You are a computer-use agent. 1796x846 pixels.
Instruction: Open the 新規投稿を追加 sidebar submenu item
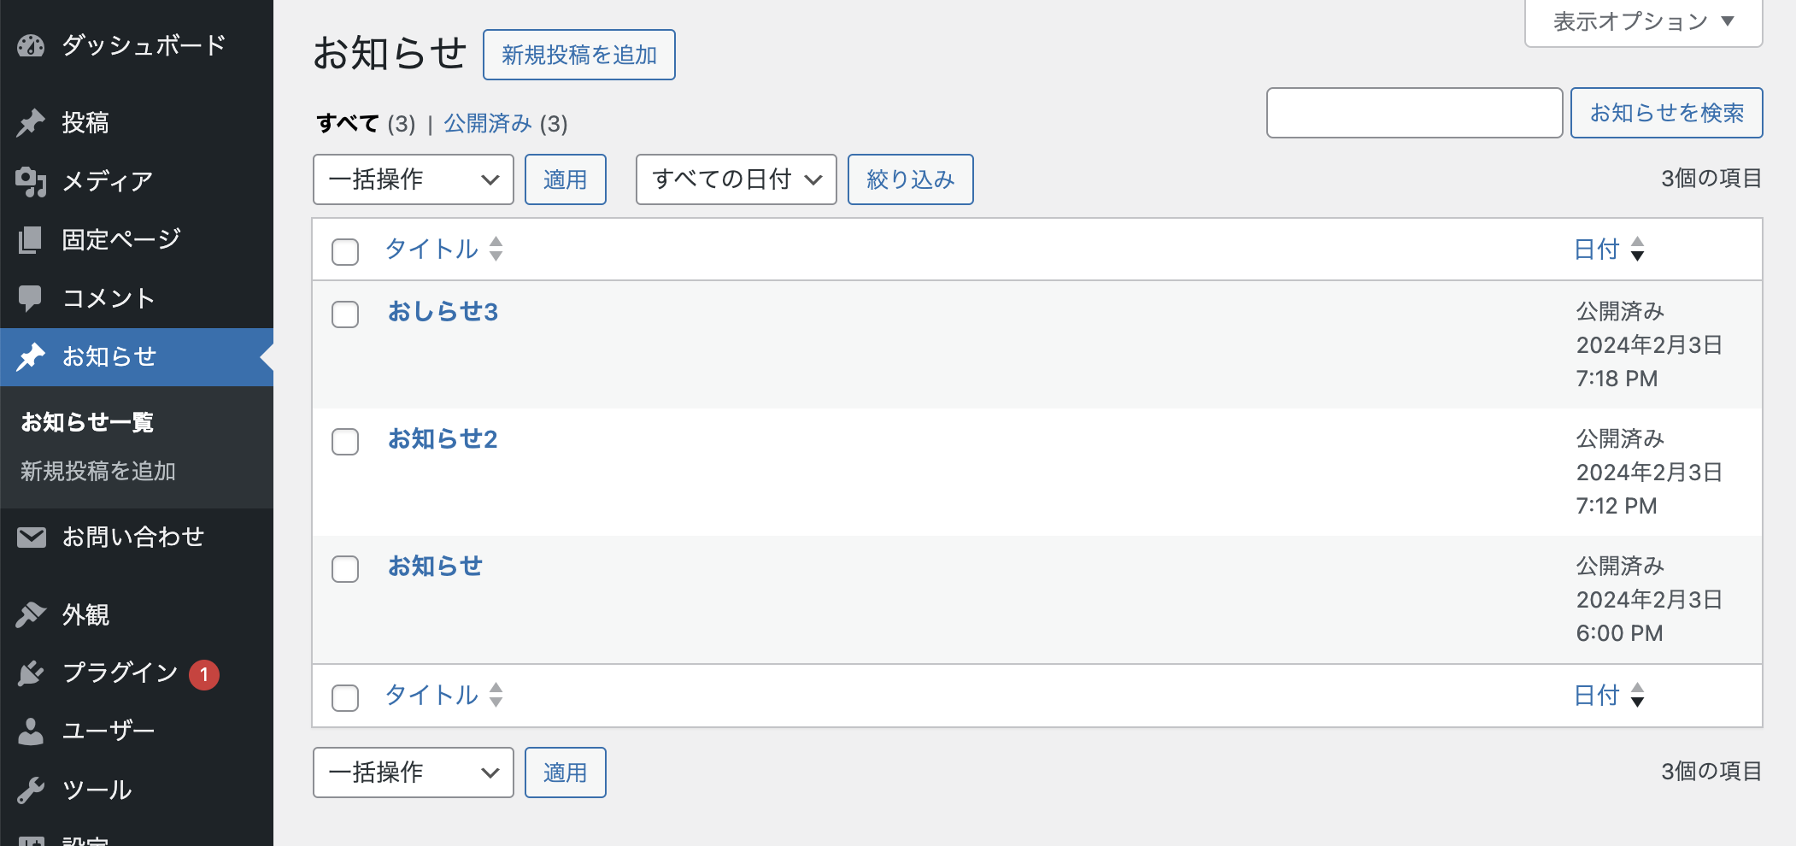98,471
